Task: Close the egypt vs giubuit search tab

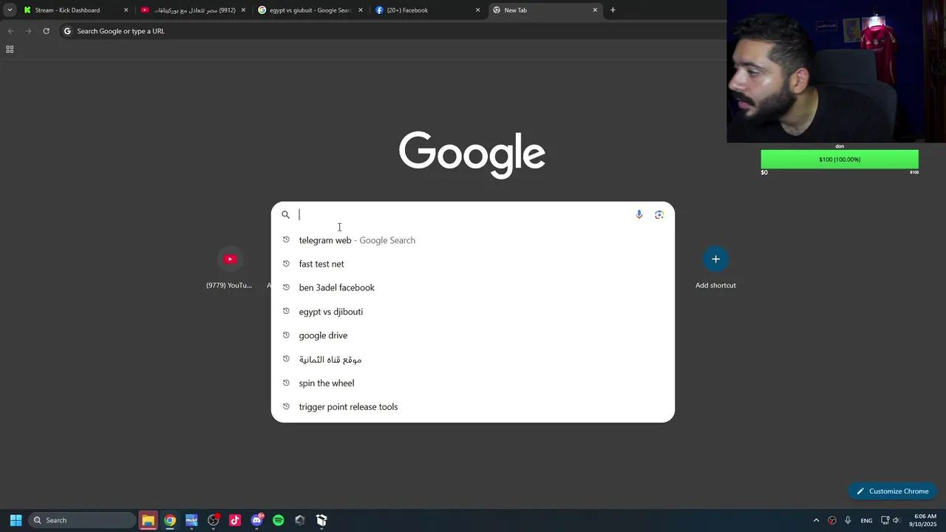Action: tap(361, 10)
